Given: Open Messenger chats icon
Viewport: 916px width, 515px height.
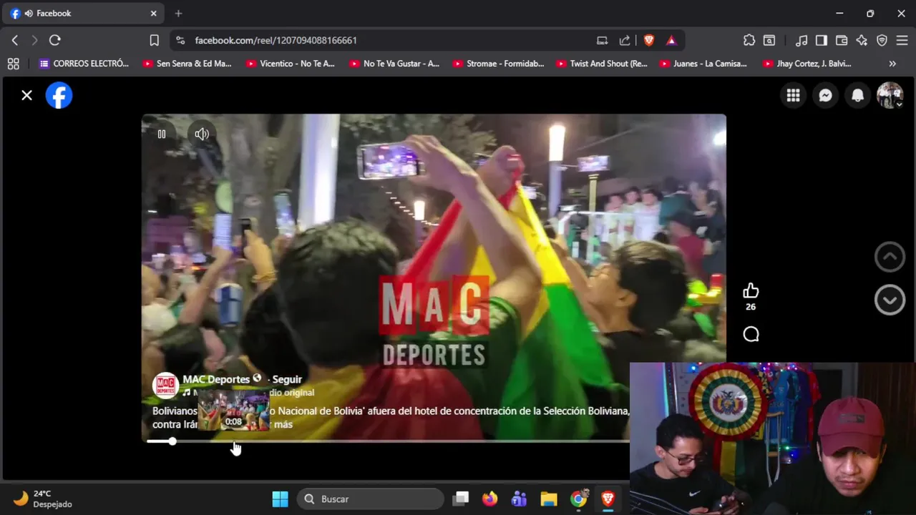Looking at the screenshot, I should pos(825,95).
